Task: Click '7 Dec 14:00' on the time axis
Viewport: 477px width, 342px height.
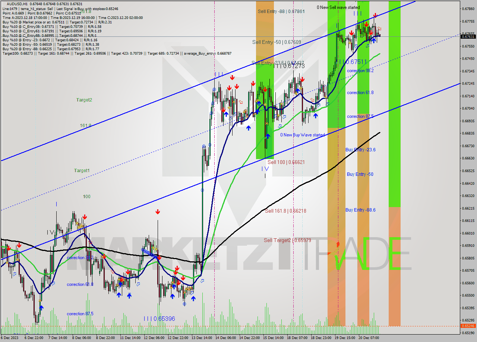Action: pyautogui.click(x=57, y=338)
